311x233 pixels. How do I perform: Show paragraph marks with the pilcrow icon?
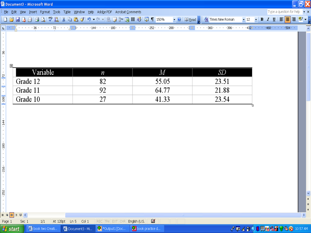click(152, 19)
